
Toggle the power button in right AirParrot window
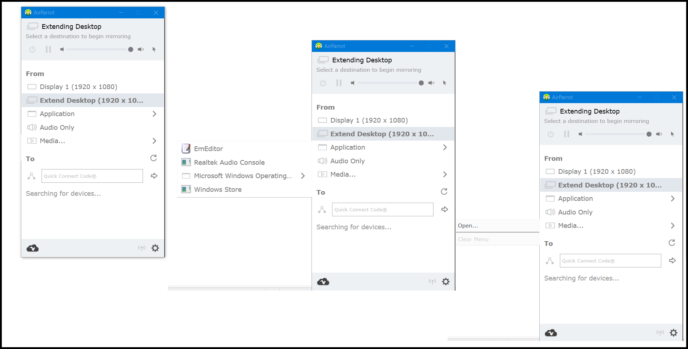[x=551, y=134]
